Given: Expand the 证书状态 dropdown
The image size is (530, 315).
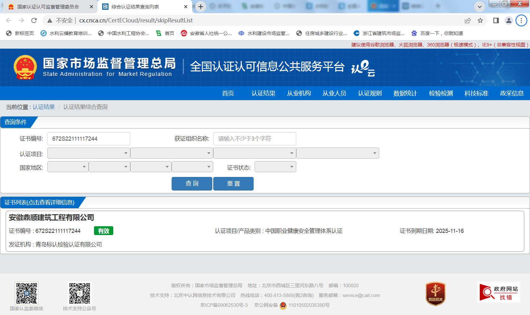Looking at the screenshot, I should [x=275, y=167].
